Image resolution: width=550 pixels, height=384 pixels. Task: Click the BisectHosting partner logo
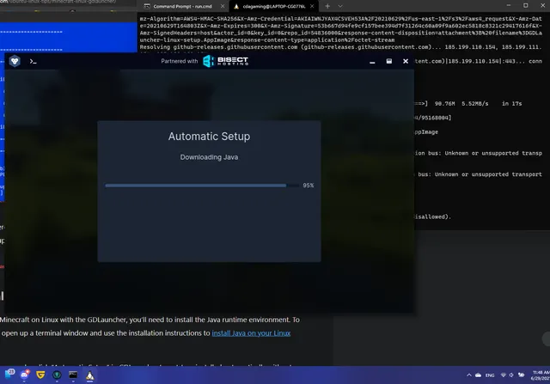coord(225,61)
